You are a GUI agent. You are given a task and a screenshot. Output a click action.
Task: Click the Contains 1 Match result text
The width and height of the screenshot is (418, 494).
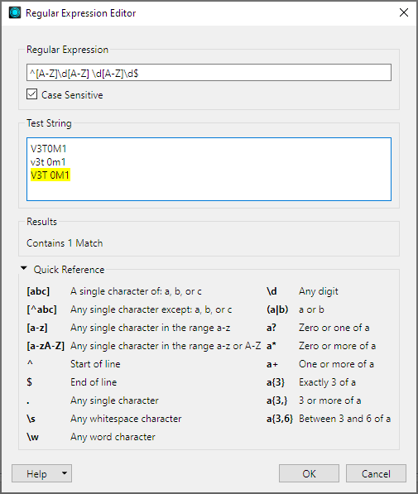point(65,243)
